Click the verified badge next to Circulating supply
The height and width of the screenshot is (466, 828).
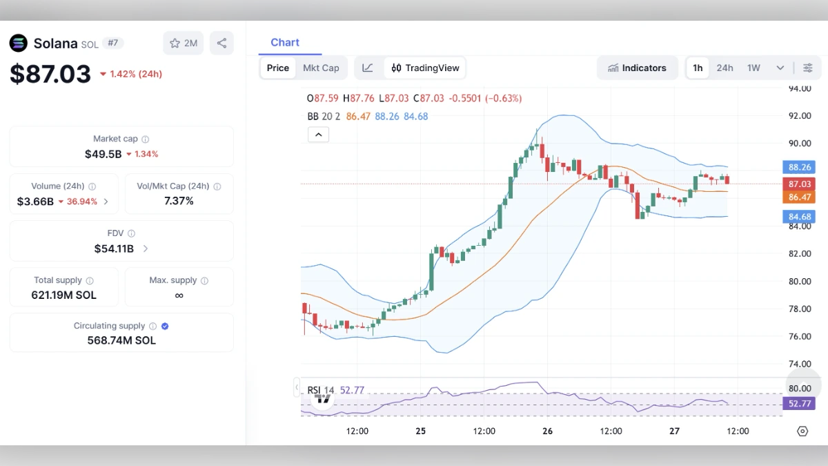[164, 326]
